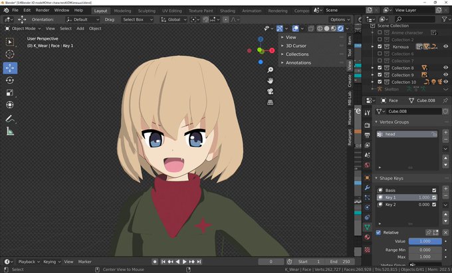The height and width of the screenshot is (273, 452).
Task: Open the View Layer properties tab
Action: coord(367,145)
